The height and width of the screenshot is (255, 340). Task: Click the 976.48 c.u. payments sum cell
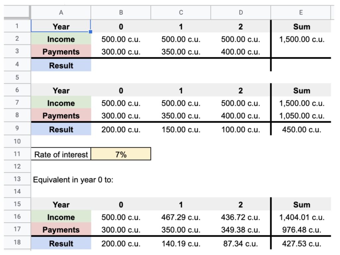tap(301, 230)
